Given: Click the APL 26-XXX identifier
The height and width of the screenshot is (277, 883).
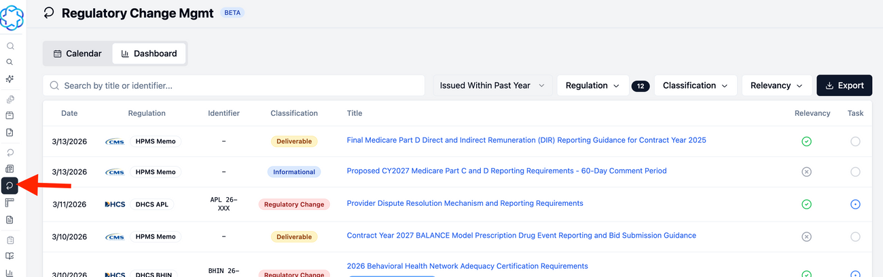Looking at the screenshot, I should pos(223,204).
